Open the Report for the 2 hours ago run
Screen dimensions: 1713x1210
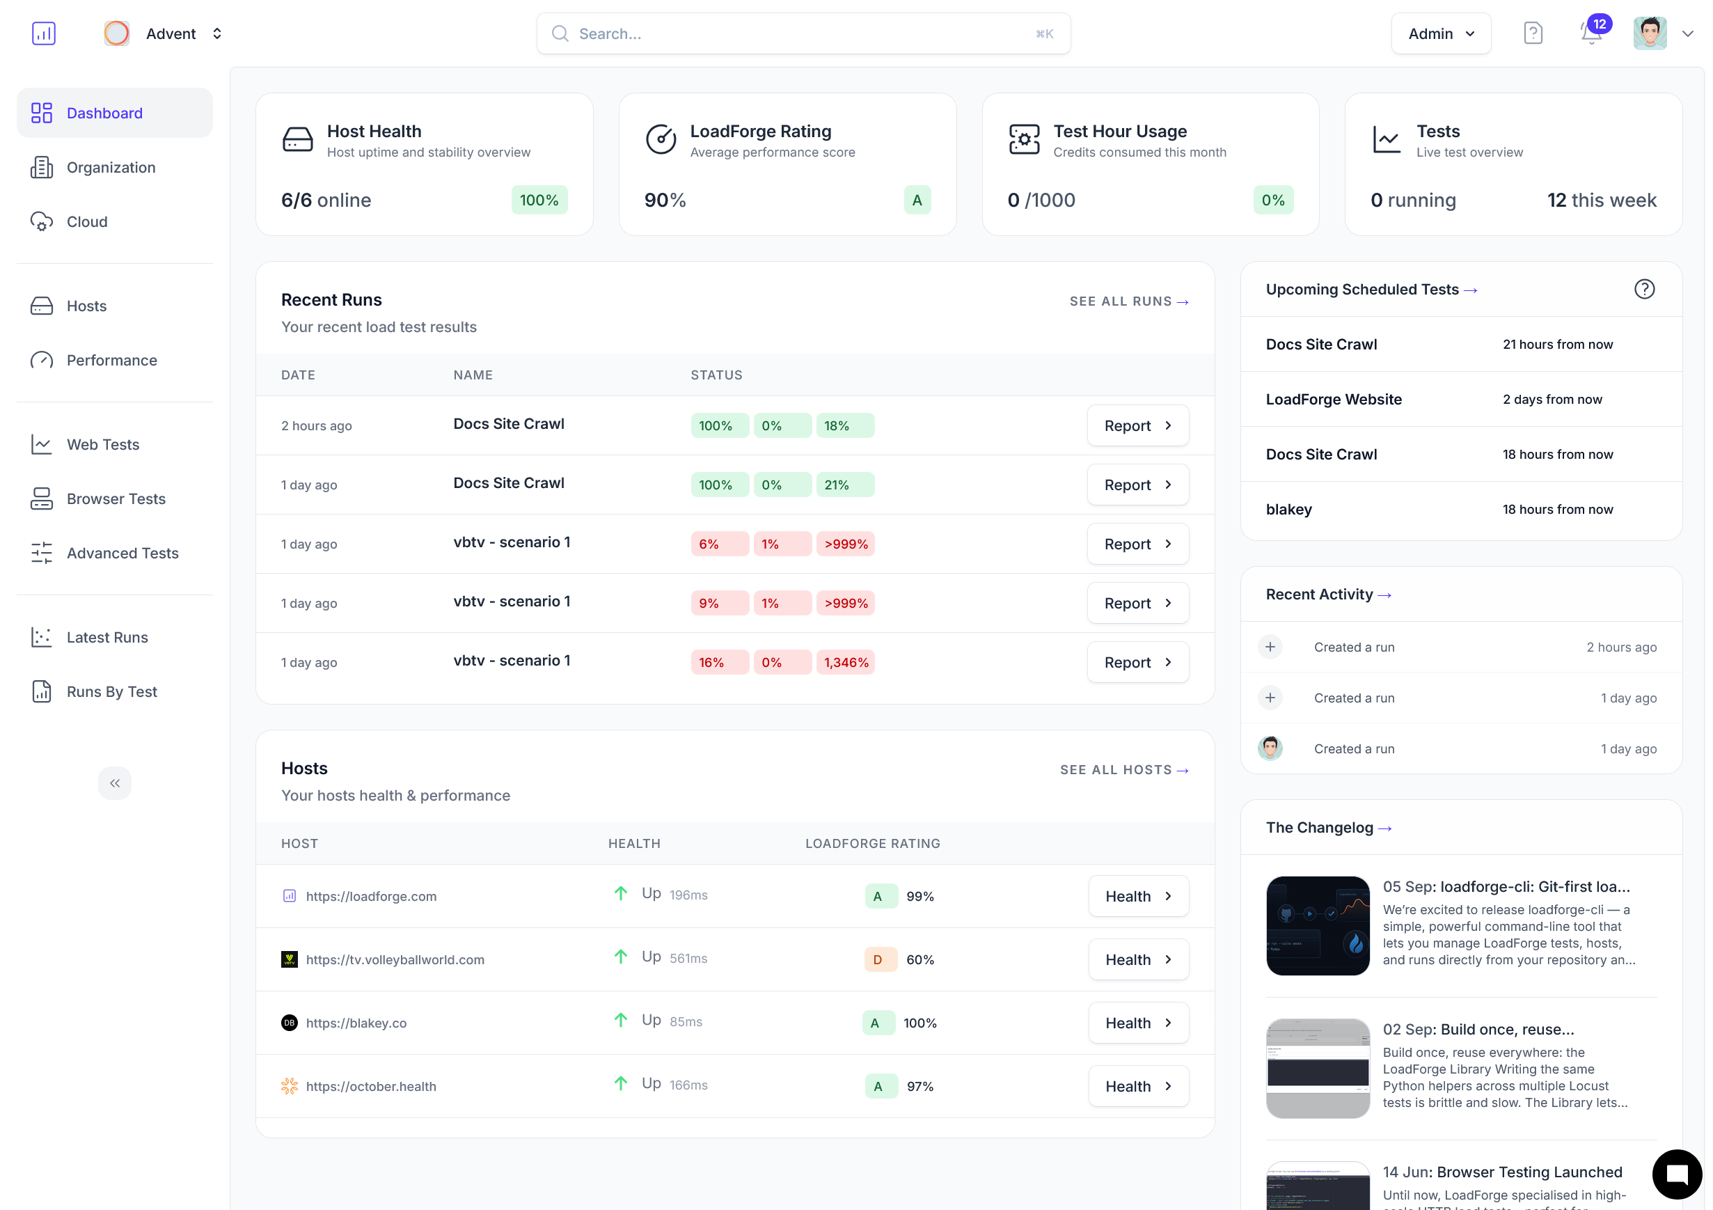pos(1137,425)
